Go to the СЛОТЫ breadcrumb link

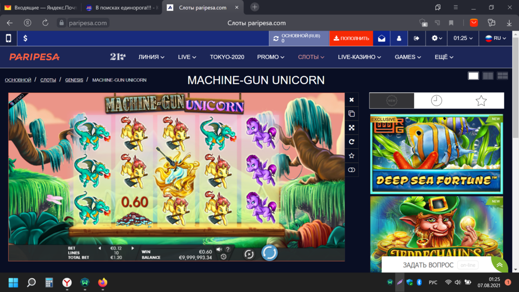[48, 80]
